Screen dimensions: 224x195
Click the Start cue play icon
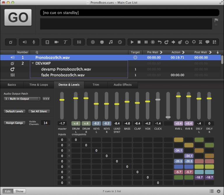pyautogui.click(x=132, y=42)
